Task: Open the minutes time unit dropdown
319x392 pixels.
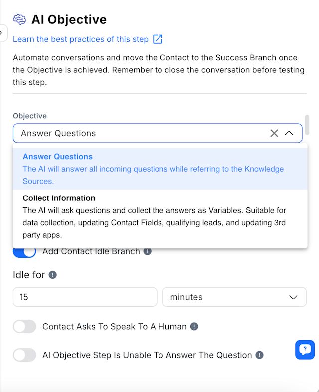Action: (x=234, y=297)
